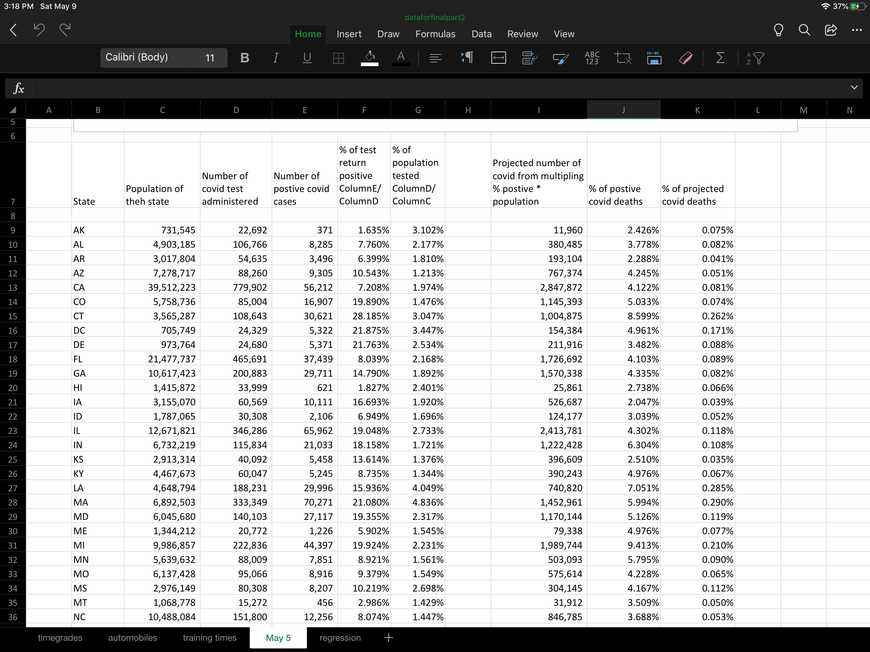The width and height of the screenshot is (870, 652).
Task: Open the Calibri (Body) font selector
Action: click(x=146, y=58)
